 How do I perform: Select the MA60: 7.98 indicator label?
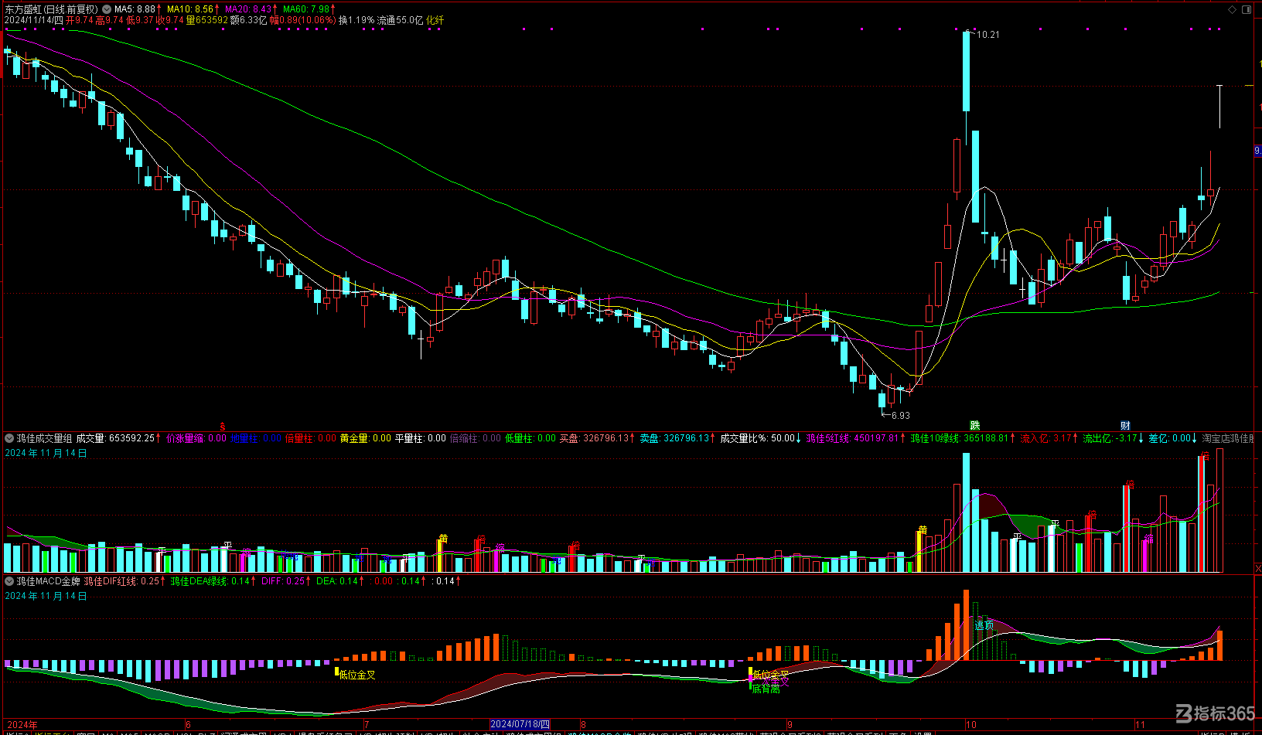(x=306, y=9)
